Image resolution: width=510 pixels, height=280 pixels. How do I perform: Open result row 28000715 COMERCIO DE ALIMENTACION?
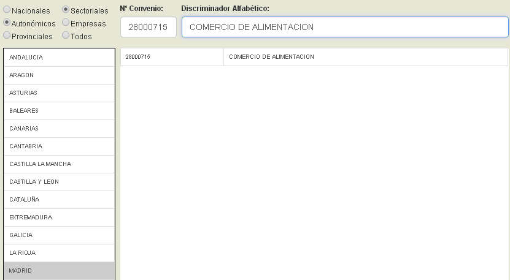click(314, 57)
